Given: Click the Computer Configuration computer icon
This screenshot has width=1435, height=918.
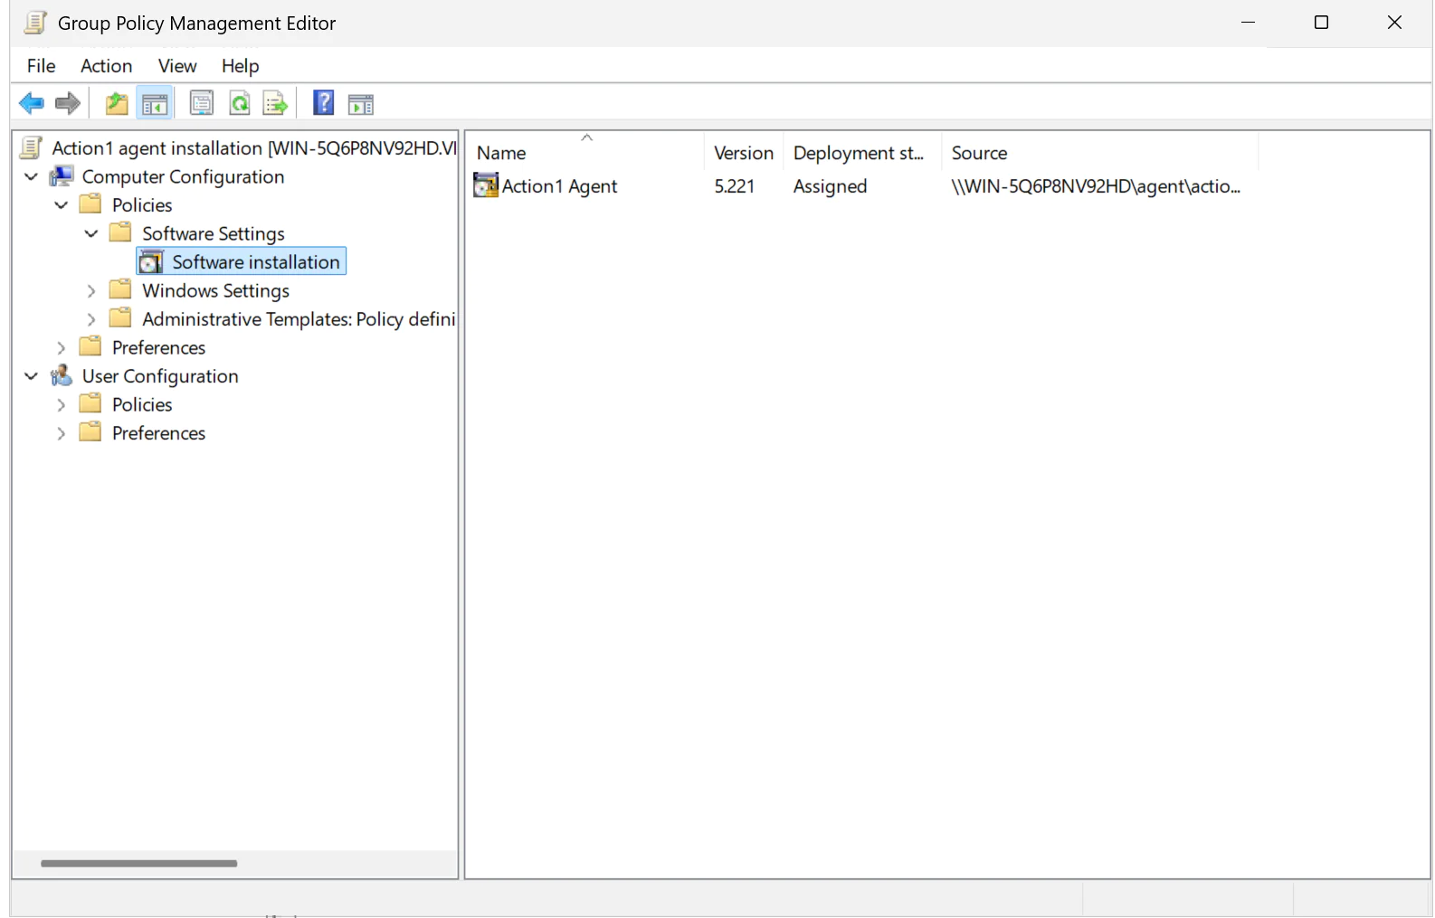Looking at the screenshot, I should [62, 176].
